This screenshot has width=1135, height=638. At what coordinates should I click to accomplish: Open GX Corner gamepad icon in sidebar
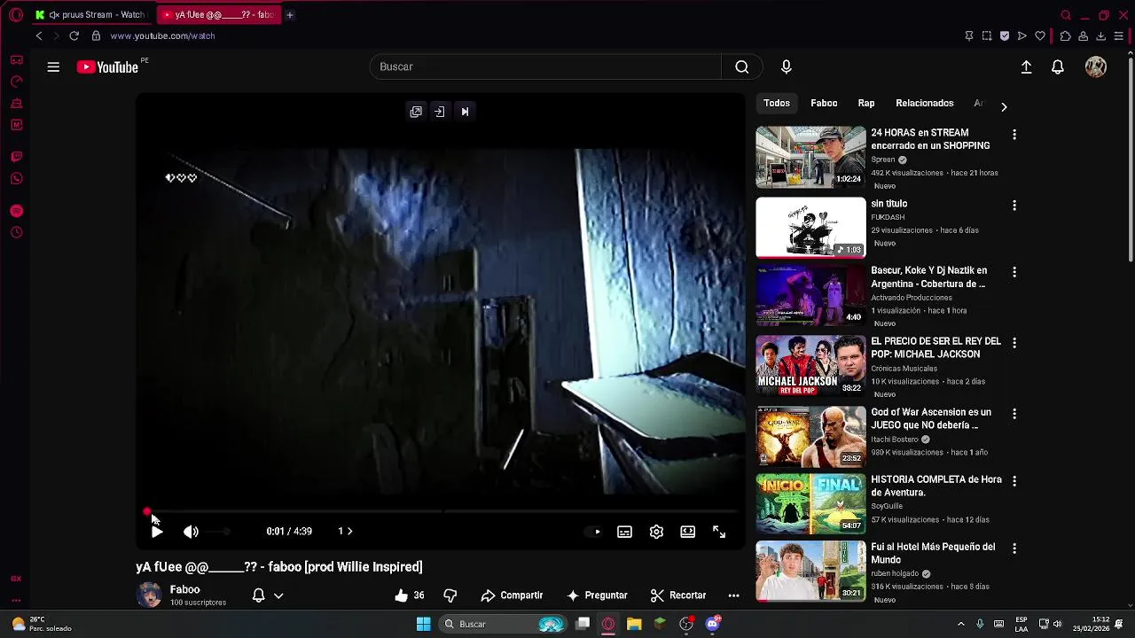16,60
